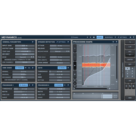Open help for Side-Chain panel
Viewport: 136px width, 136px height.
(x=33, y=68)
